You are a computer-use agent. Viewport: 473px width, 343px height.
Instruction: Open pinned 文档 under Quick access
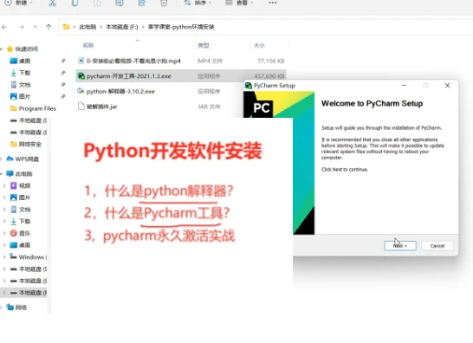tap(25, 85)
